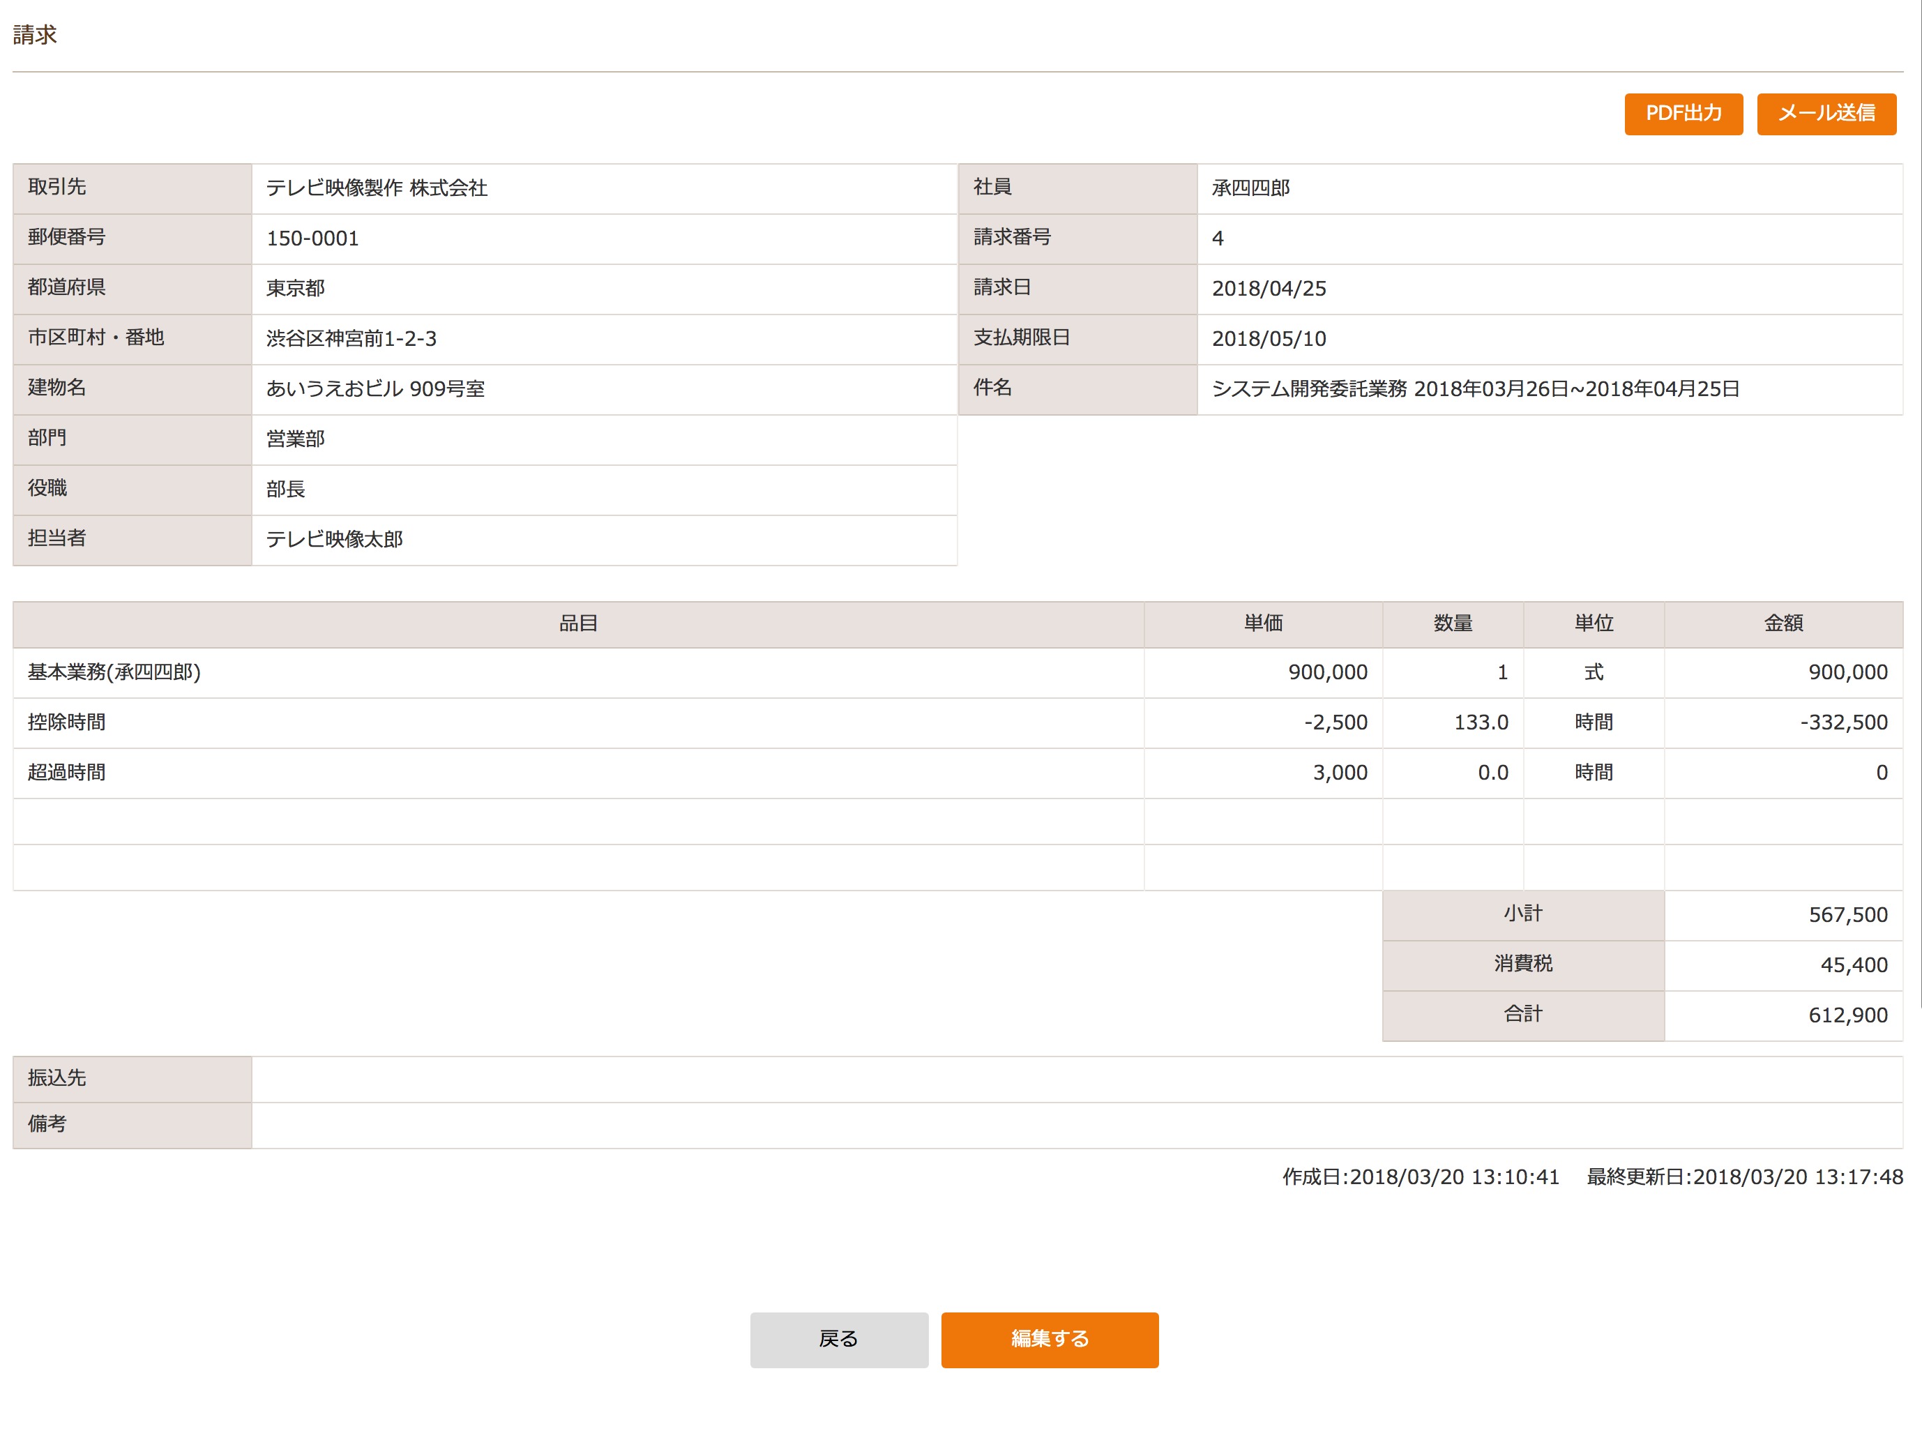Click the 支払期限日 label cell
The height and width of the screenshot is (1431, 1922).
1078,339
